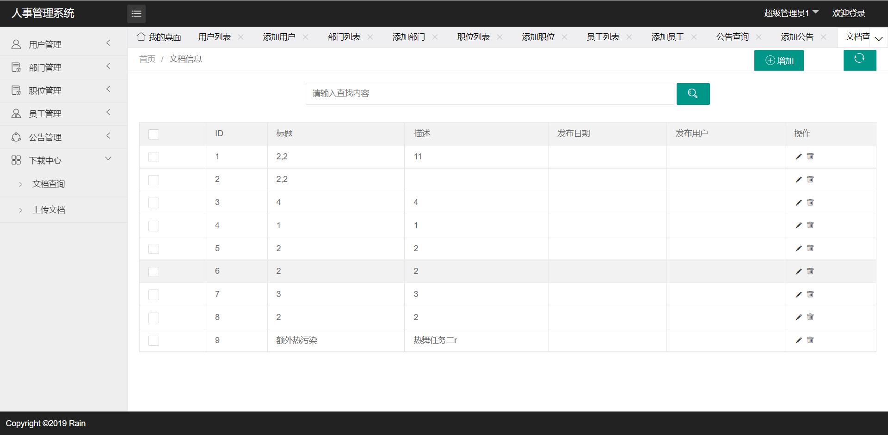Screen dimensions: 888x435
Task: Click the 首页 breadcrumb link
Action: [x=147, y=59]
